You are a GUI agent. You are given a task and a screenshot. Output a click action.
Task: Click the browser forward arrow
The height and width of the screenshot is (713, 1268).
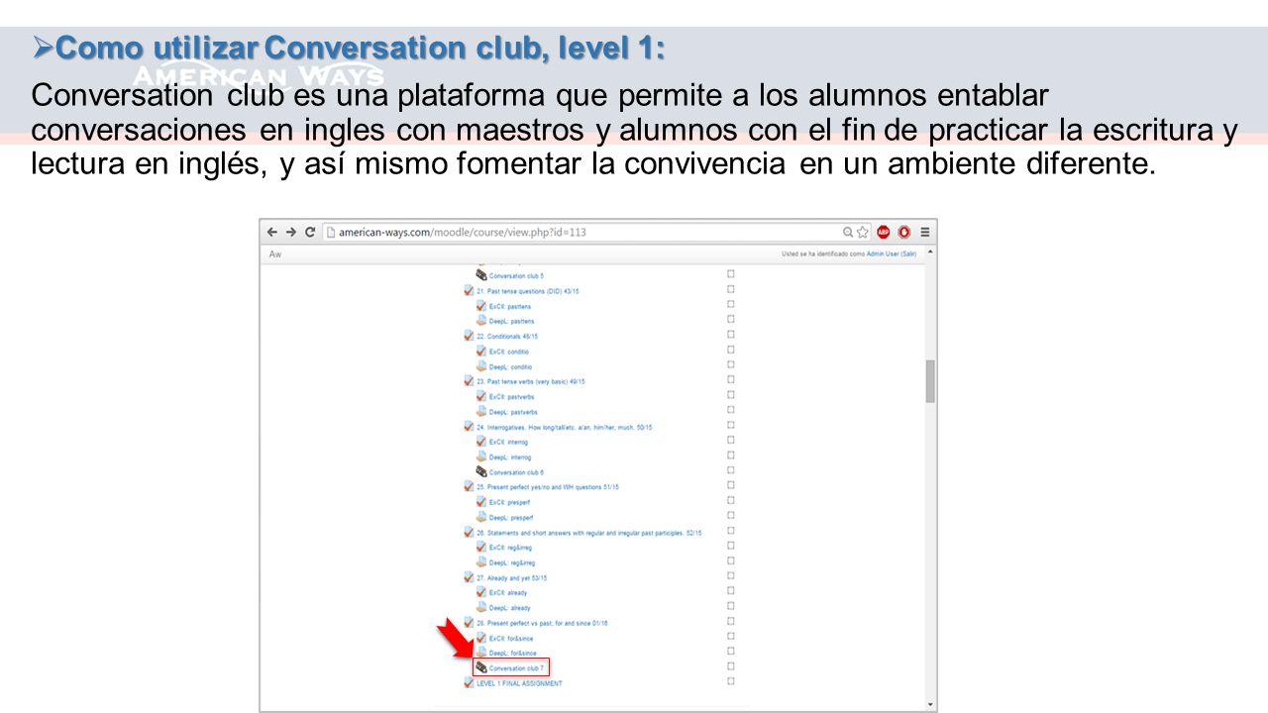291,232
